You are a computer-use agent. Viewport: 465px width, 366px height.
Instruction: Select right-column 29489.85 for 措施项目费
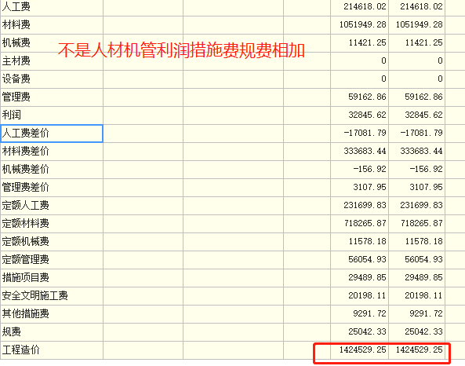pyautogui.click(x=423, y=278)
